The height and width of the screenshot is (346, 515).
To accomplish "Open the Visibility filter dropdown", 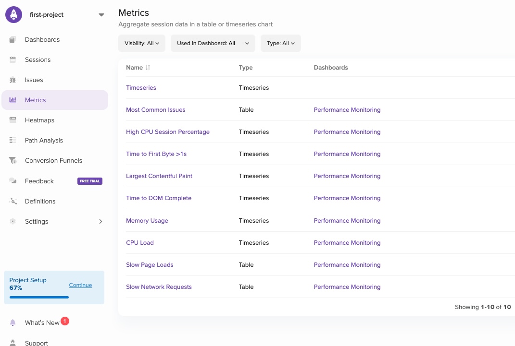I will tap(141, 43).
